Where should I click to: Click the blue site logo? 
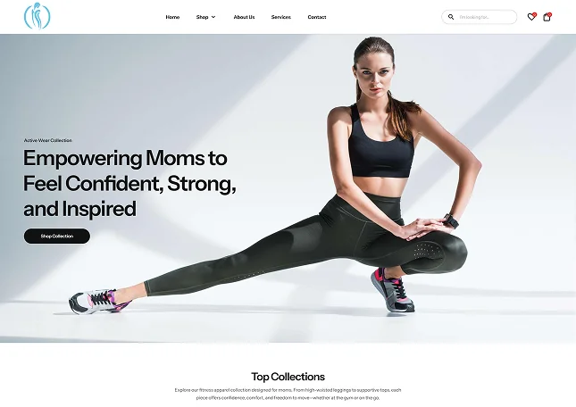38,16
